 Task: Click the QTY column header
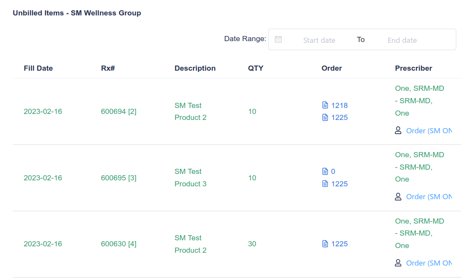pos(255,69)
